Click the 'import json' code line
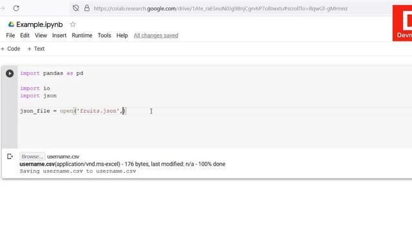Screen dimensions: 412x232 [39, 96]
